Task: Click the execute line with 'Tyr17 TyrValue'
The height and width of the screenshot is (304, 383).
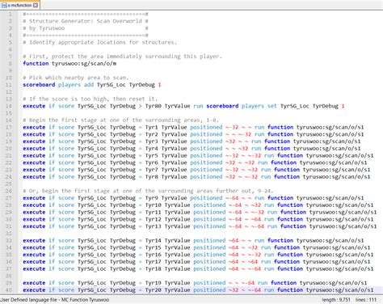Action: (196, 261)
